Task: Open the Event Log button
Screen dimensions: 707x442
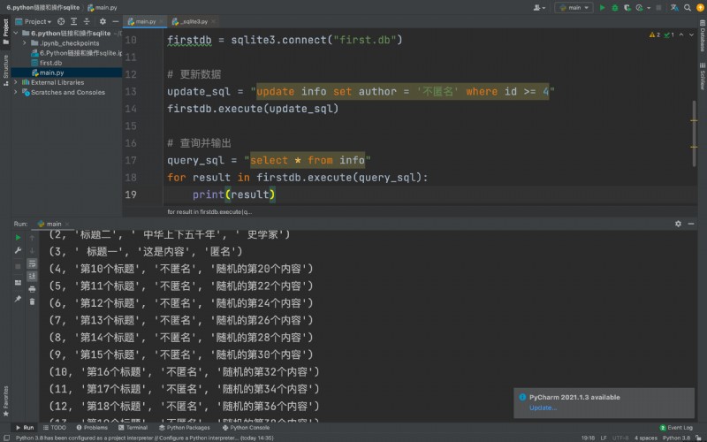Action: point(676,428)
